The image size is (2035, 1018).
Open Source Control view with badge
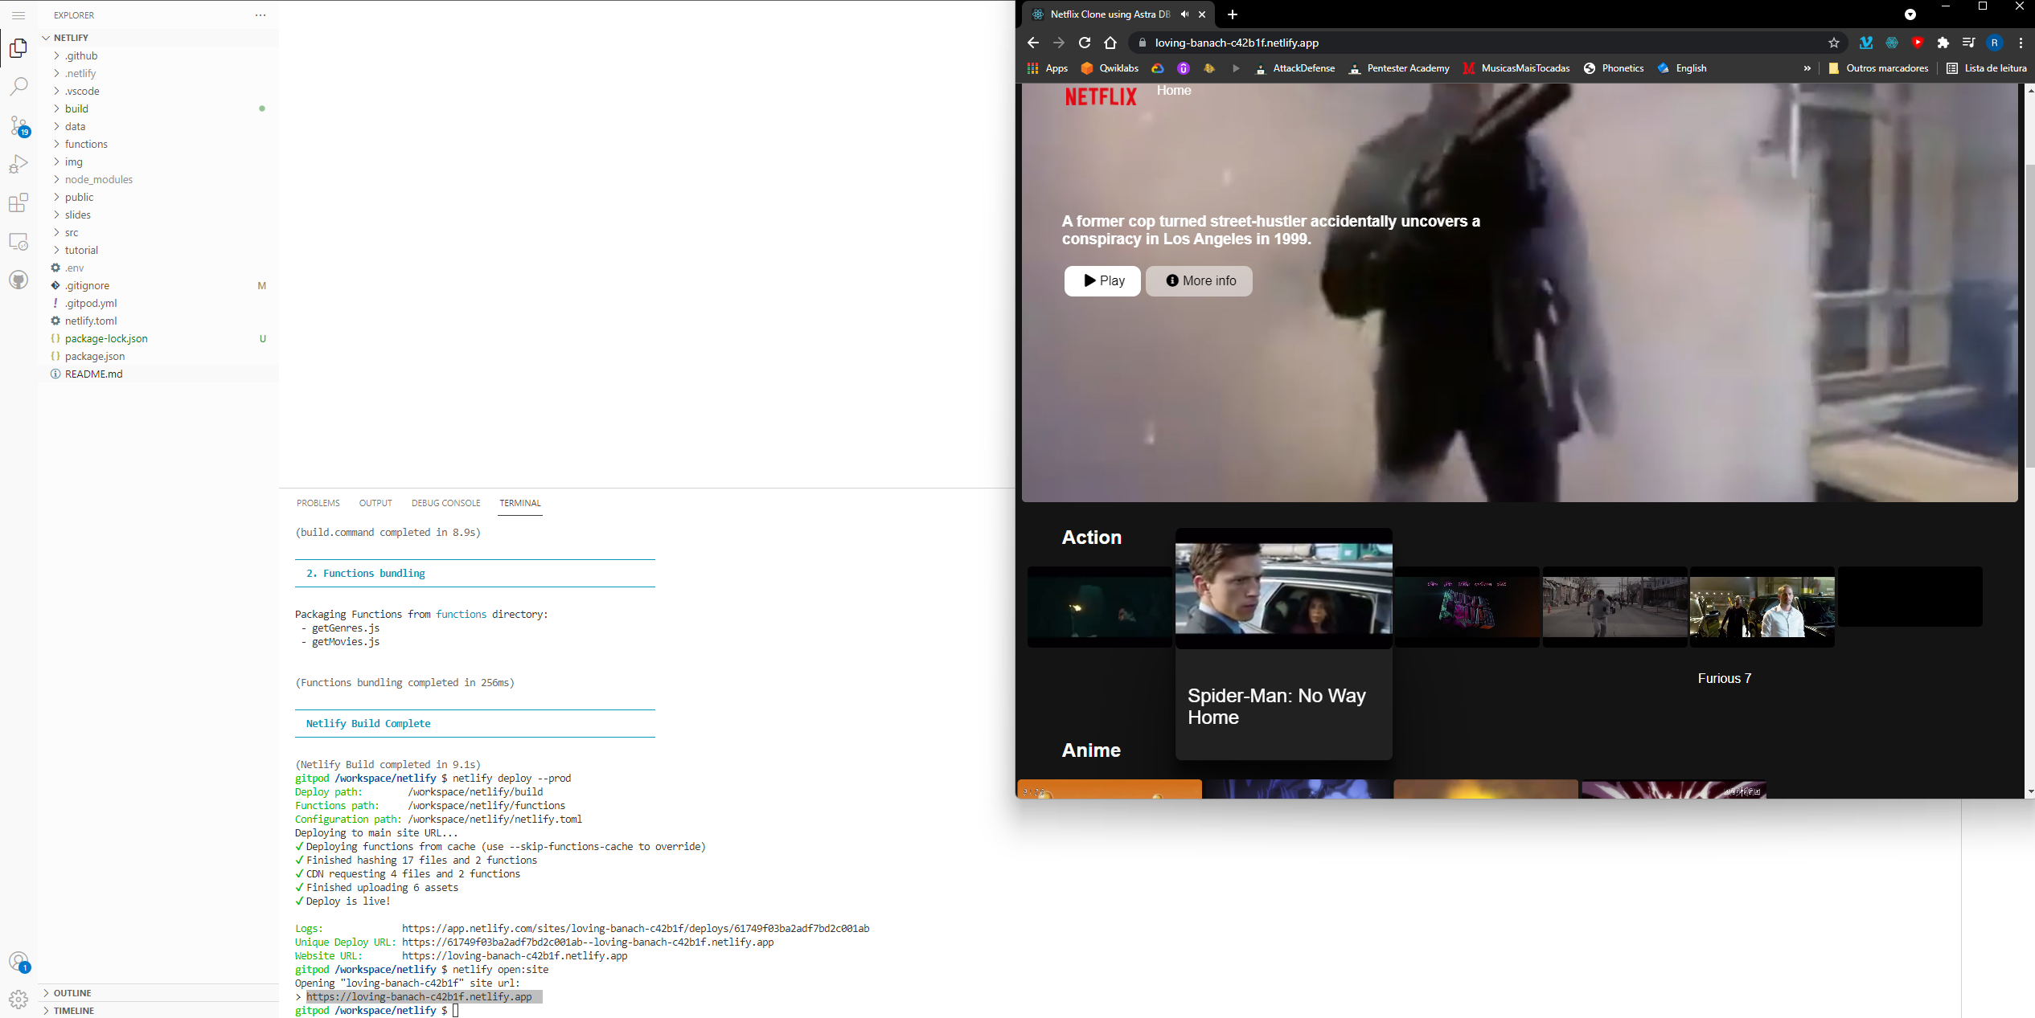coord(18,125)
